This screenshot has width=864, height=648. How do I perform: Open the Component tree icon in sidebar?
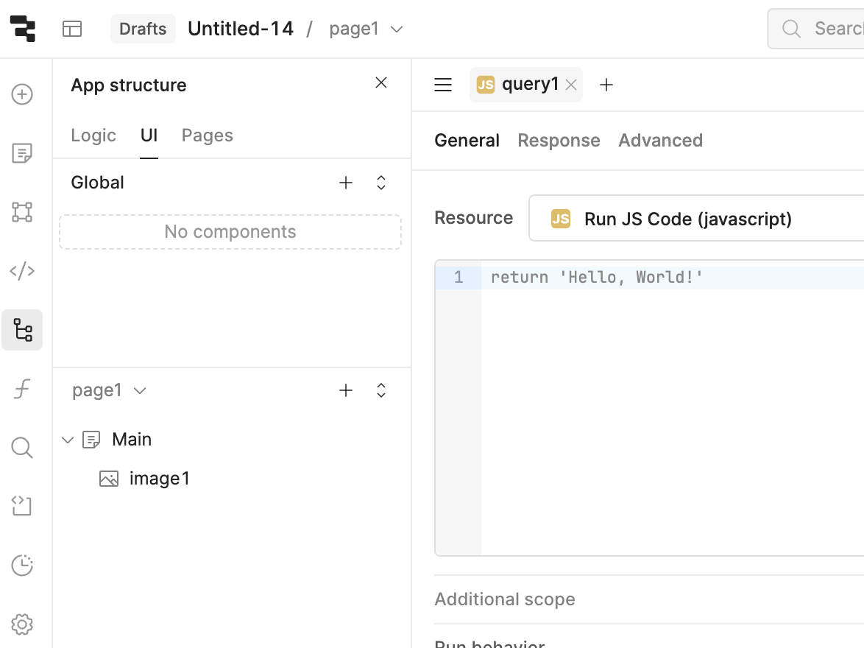(x=22, y=330)
